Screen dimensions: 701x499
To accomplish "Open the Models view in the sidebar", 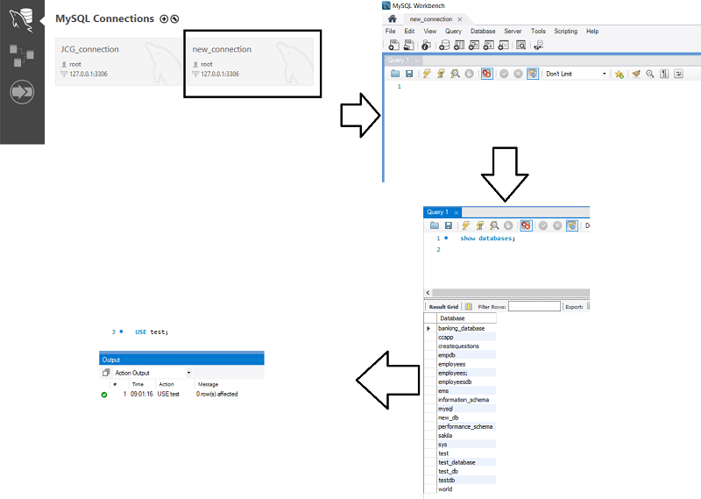I will pos(21,55).
